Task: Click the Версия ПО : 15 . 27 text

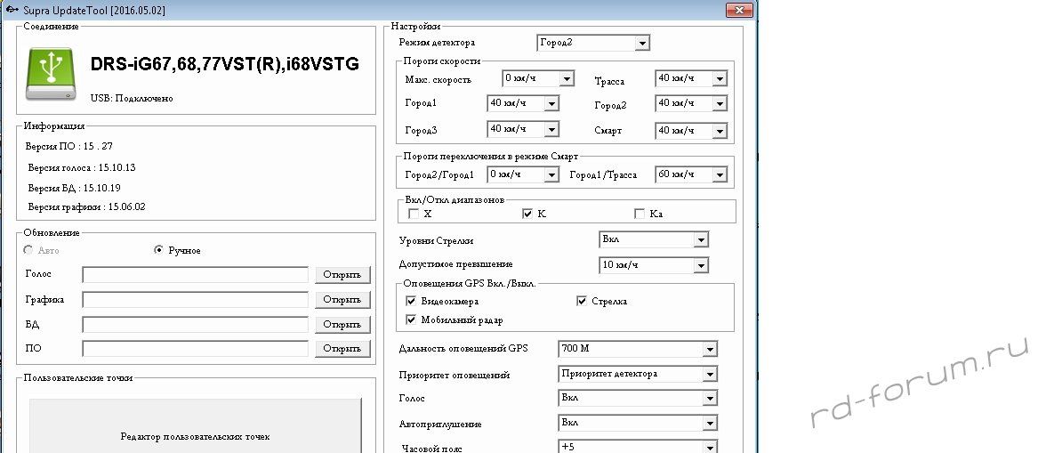Action: point(69,146)
